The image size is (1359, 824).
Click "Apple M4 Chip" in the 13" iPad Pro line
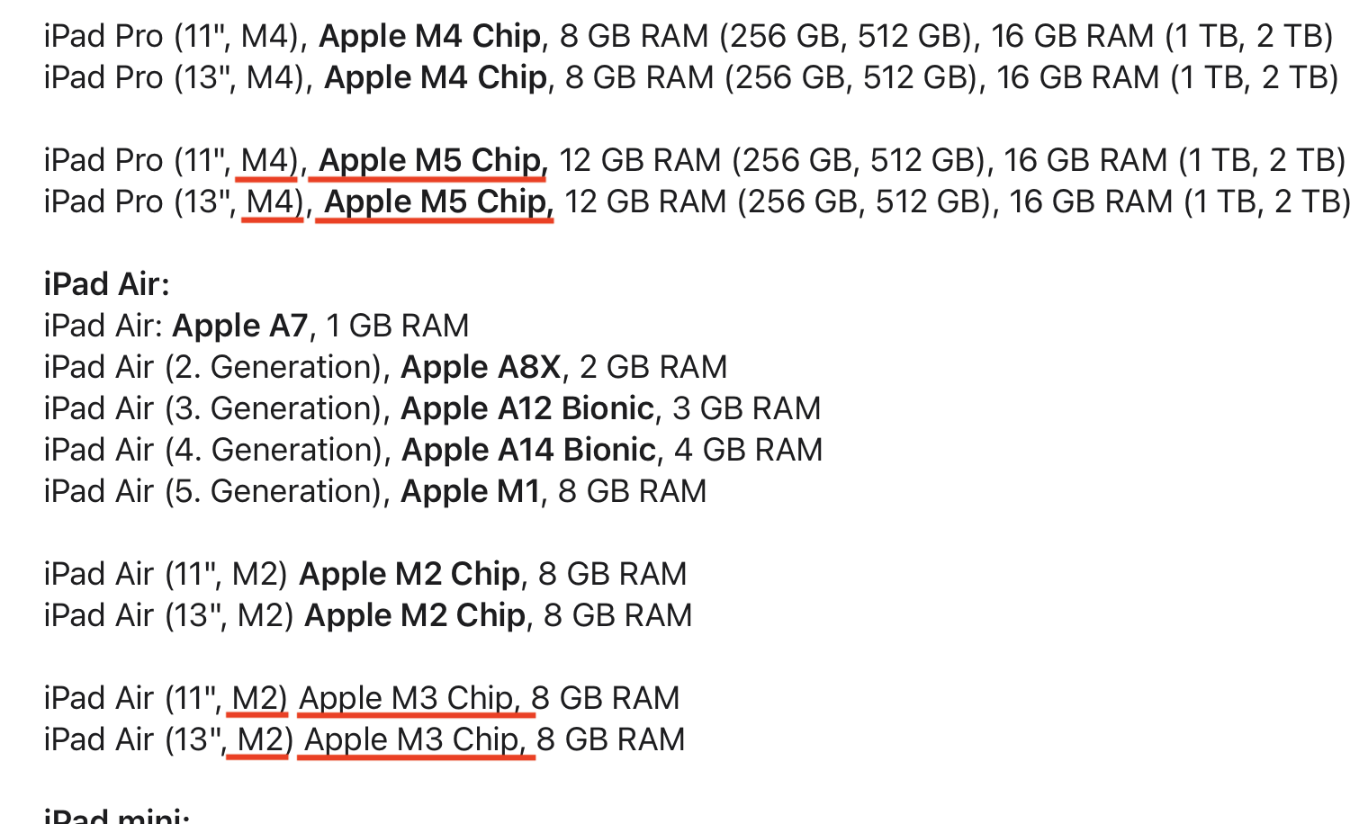click(436, 77)
